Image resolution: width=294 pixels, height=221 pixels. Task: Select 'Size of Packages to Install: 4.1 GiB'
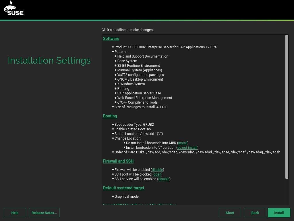tap(141, 107)
